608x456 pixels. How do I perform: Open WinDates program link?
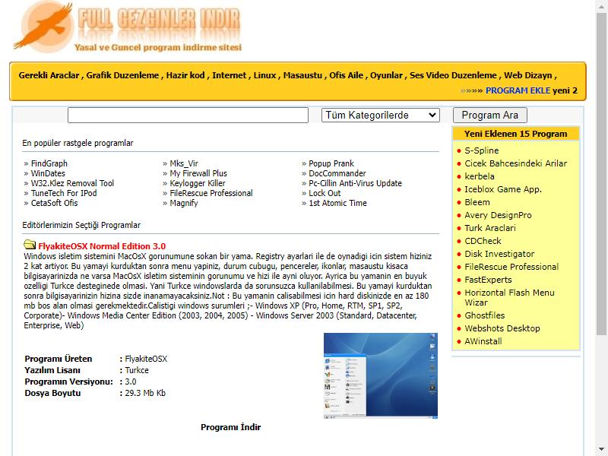point(48,173)
